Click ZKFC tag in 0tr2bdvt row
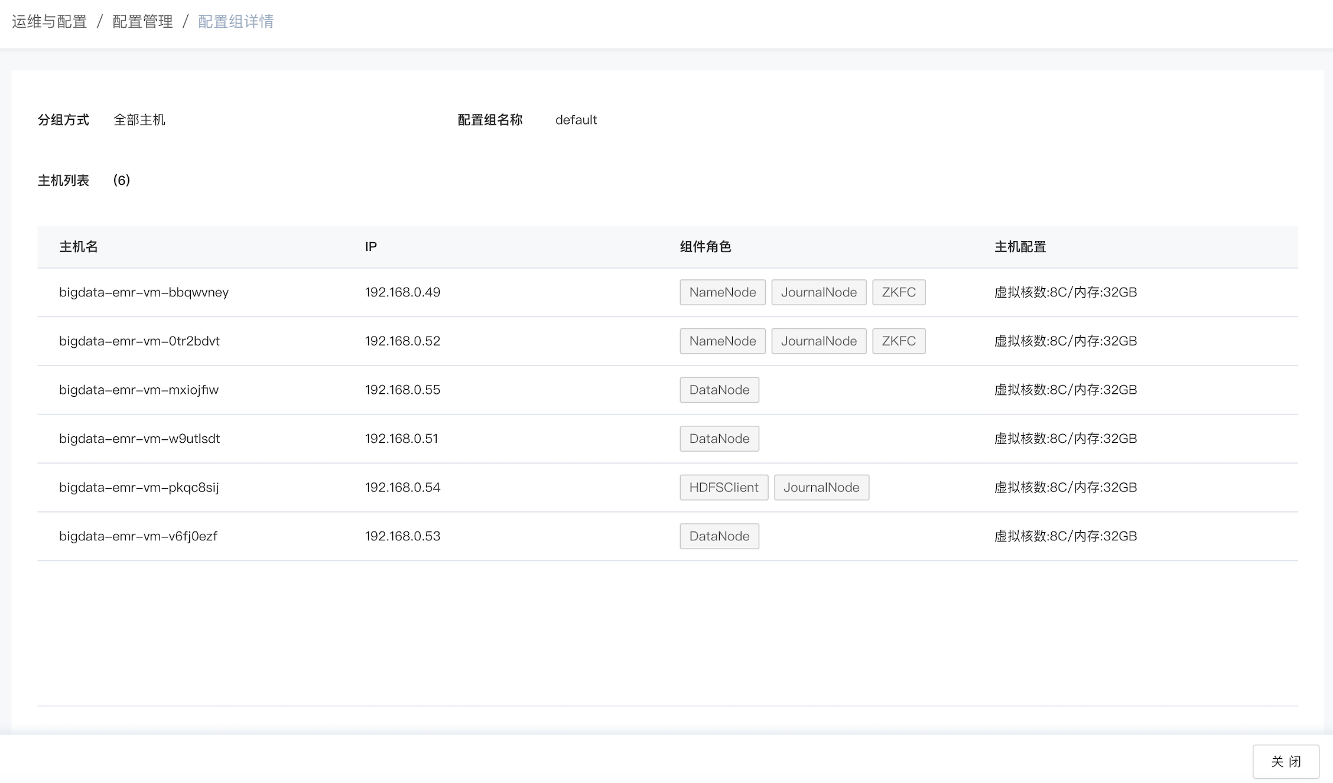The image size is (1333, 783). click(x=899, y=341)
